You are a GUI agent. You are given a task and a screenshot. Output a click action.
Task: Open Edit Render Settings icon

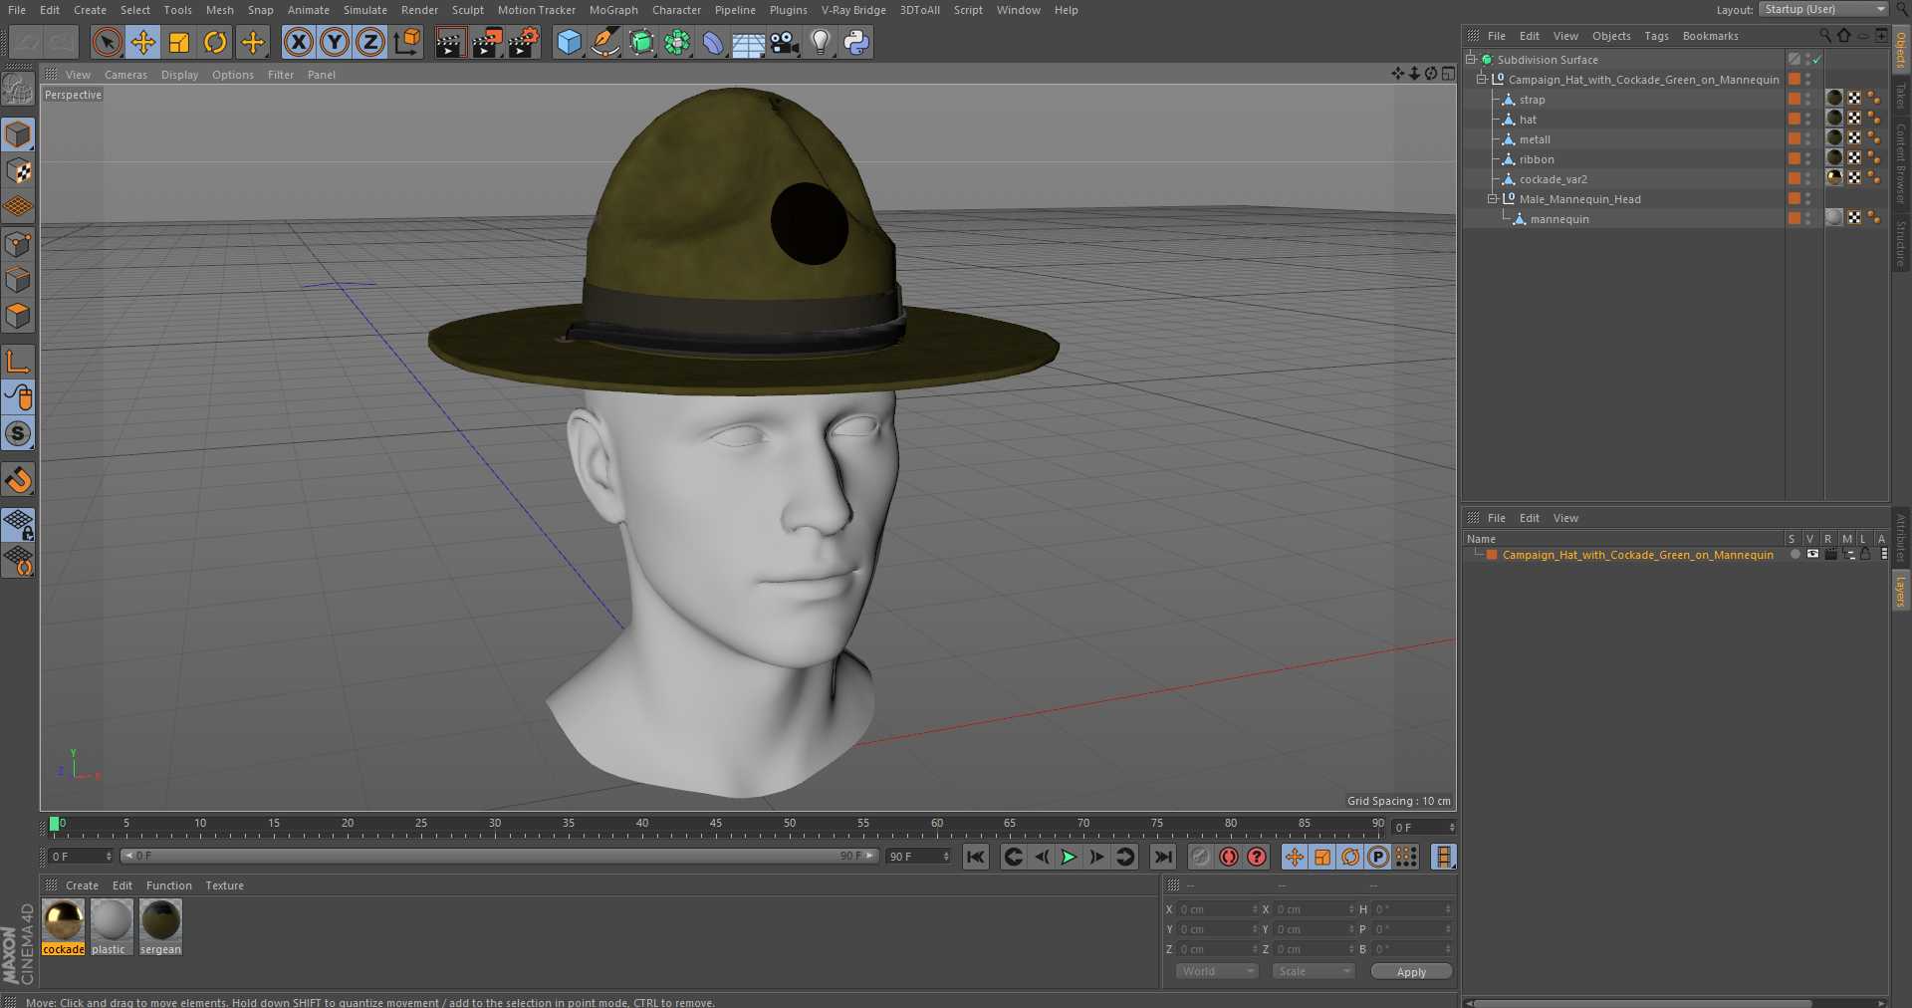tap(524, 42)
